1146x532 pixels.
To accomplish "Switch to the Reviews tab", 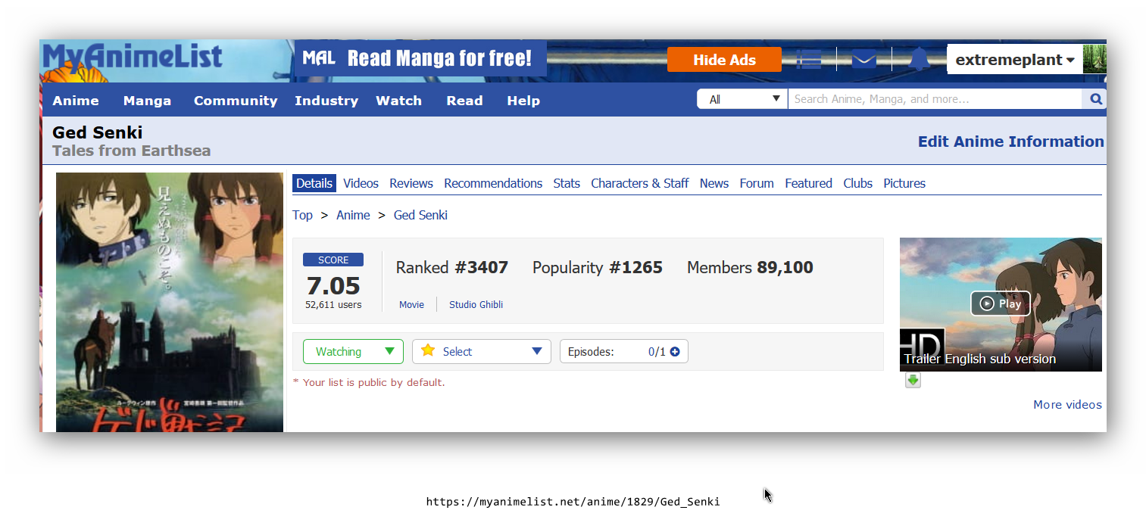I will [411, 183].
